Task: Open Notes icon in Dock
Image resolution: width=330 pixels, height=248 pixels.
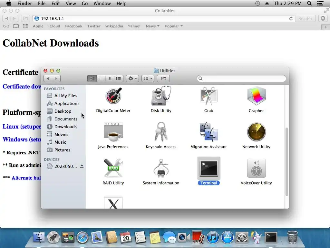Action: tap(155, 237)
